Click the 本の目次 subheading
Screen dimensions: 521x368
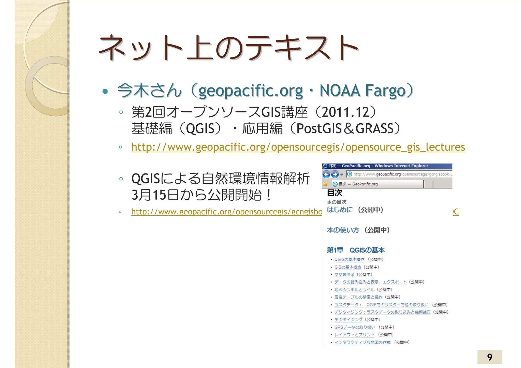(337, 202)
